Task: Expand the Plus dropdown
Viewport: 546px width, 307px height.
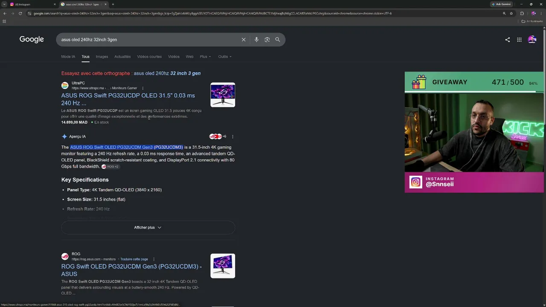Action: pos(205,57)
